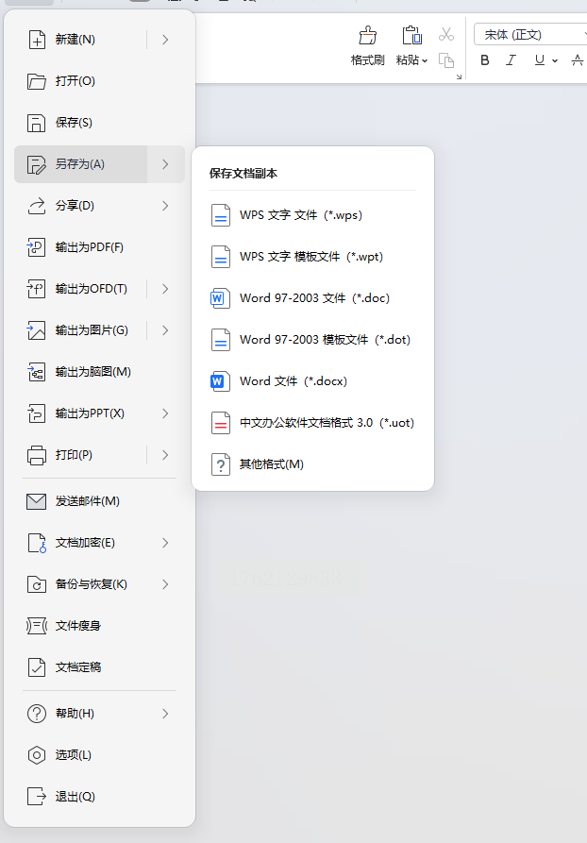Open the font name combo box 宋体 (正文)
Screen dimensions: 587x843
(x=530, y=34)
